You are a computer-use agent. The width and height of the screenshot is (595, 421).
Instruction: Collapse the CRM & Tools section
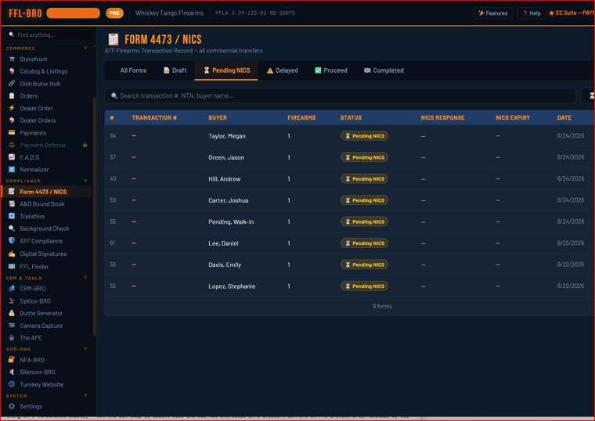coord(86,278)
